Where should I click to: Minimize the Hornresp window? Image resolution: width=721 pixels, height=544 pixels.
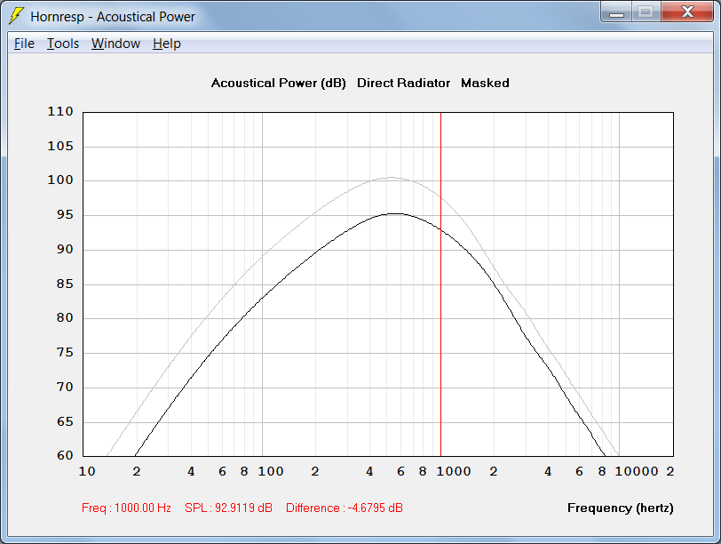click(616, 12)
